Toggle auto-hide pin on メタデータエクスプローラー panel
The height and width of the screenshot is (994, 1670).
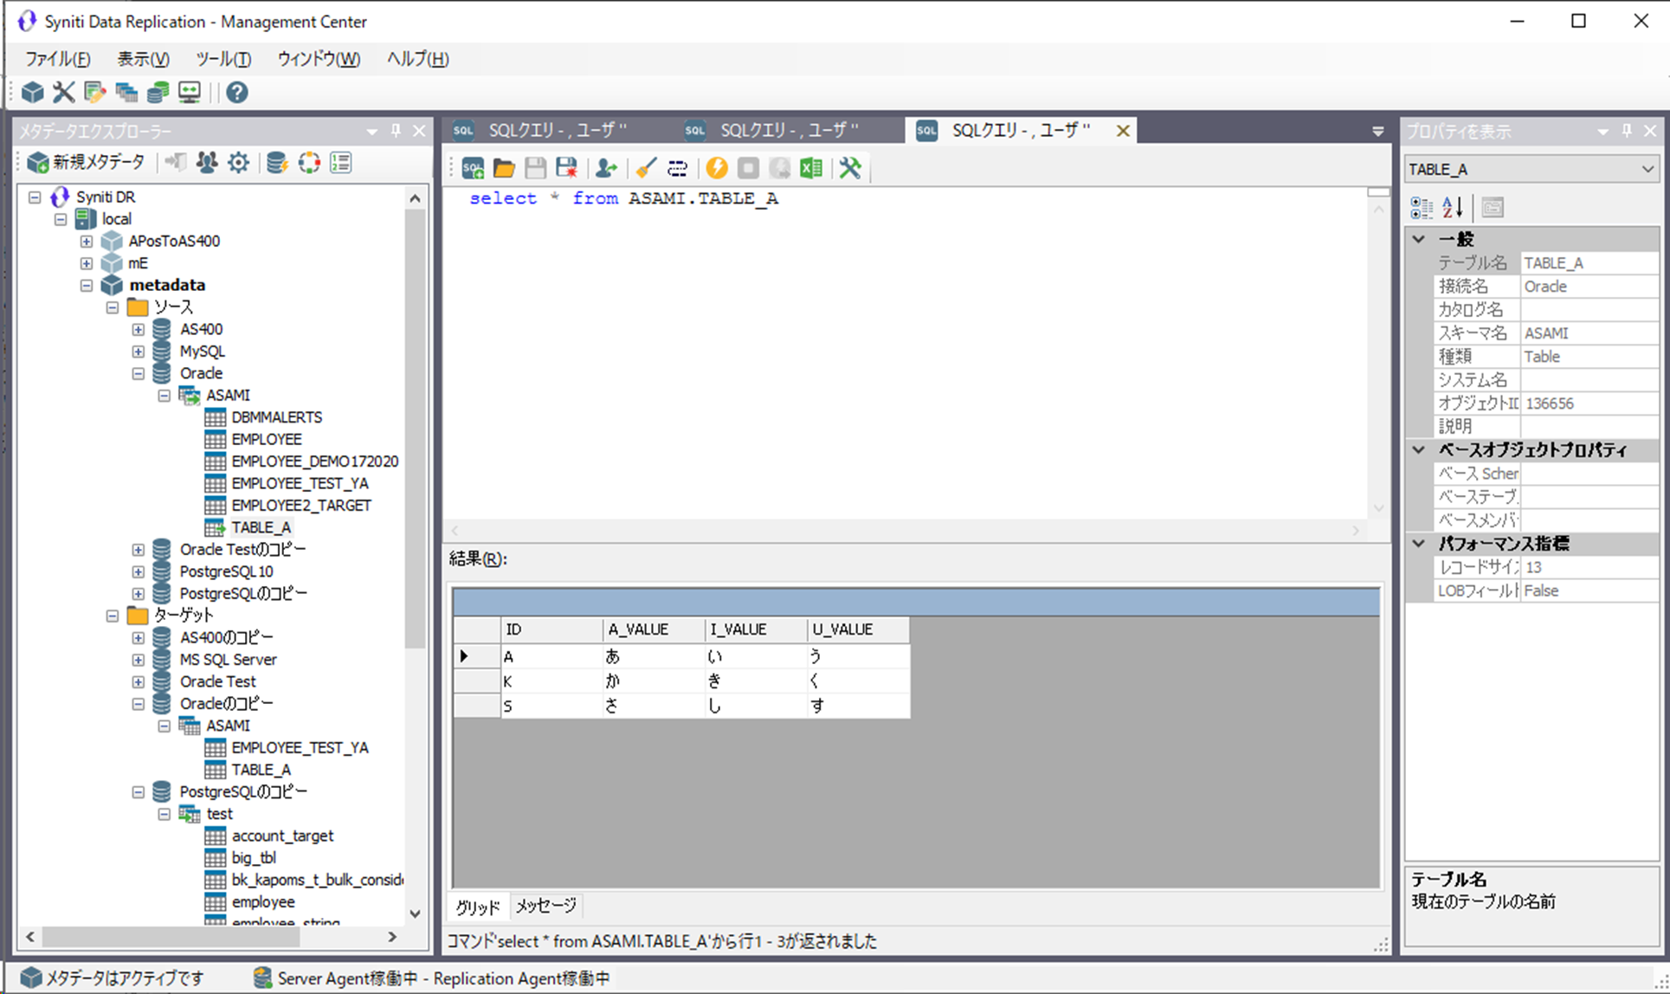point(396,131)
